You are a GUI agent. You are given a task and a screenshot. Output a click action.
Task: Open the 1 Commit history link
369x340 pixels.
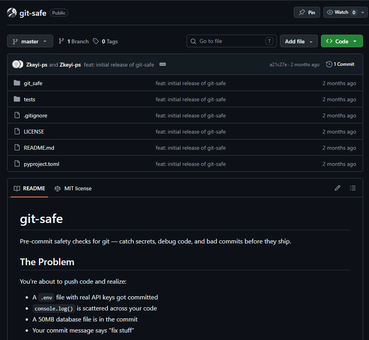click(340, 64)
